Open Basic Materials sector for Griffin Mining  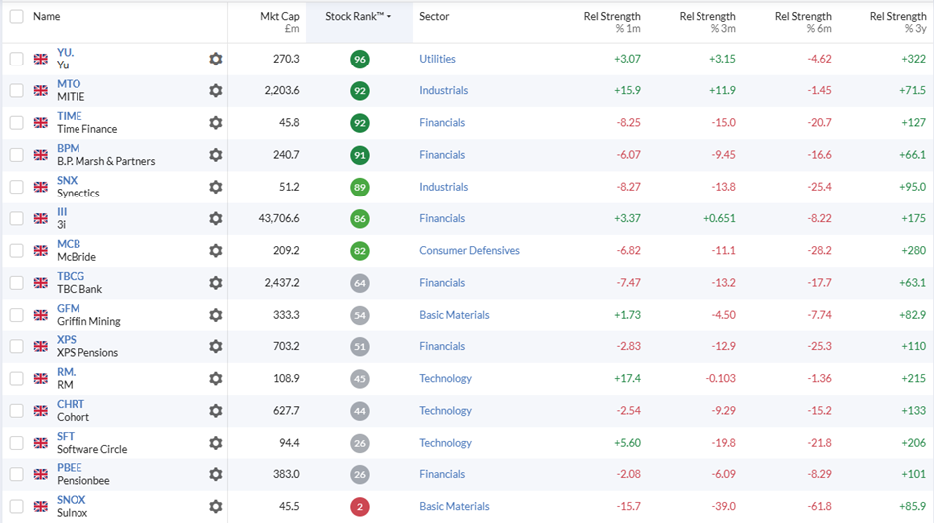click(x=454, y=315)
